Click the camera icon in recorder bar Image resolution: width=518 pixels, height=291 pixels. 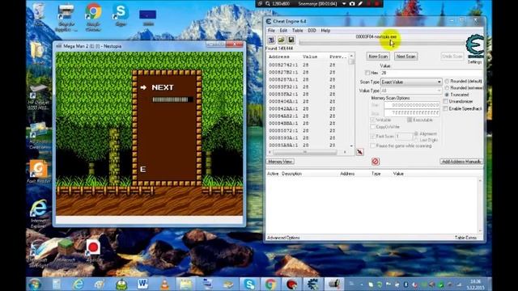tap(352, 3)
